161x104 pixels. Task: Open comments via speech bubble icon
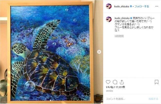pos(115,82)
